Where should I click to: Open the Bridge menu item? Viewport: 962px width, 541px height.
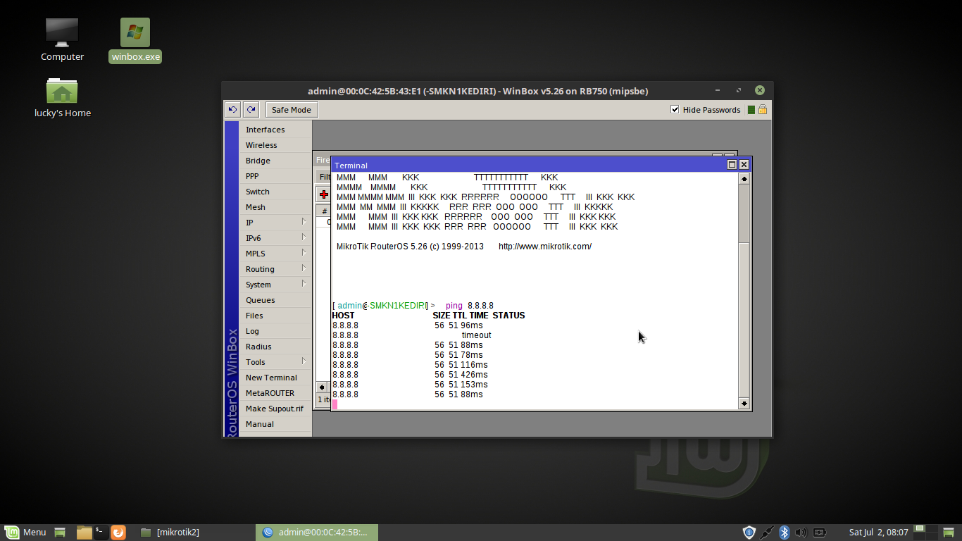click(275, 161)
